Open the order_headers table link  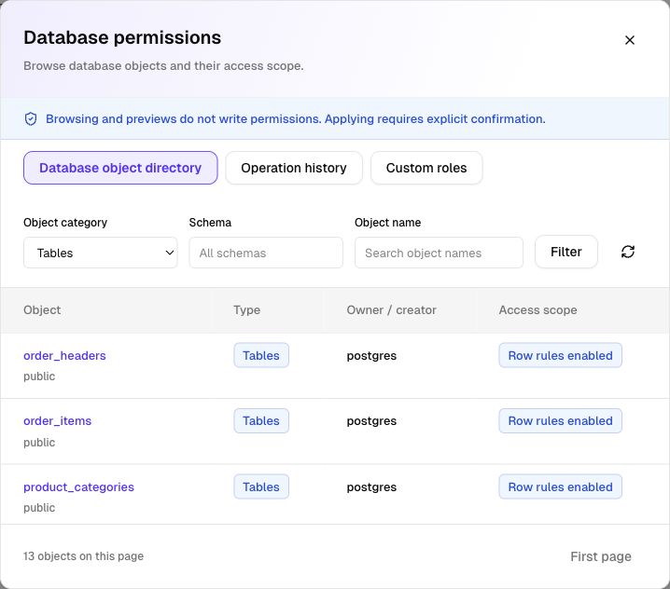tap(64, 355)
